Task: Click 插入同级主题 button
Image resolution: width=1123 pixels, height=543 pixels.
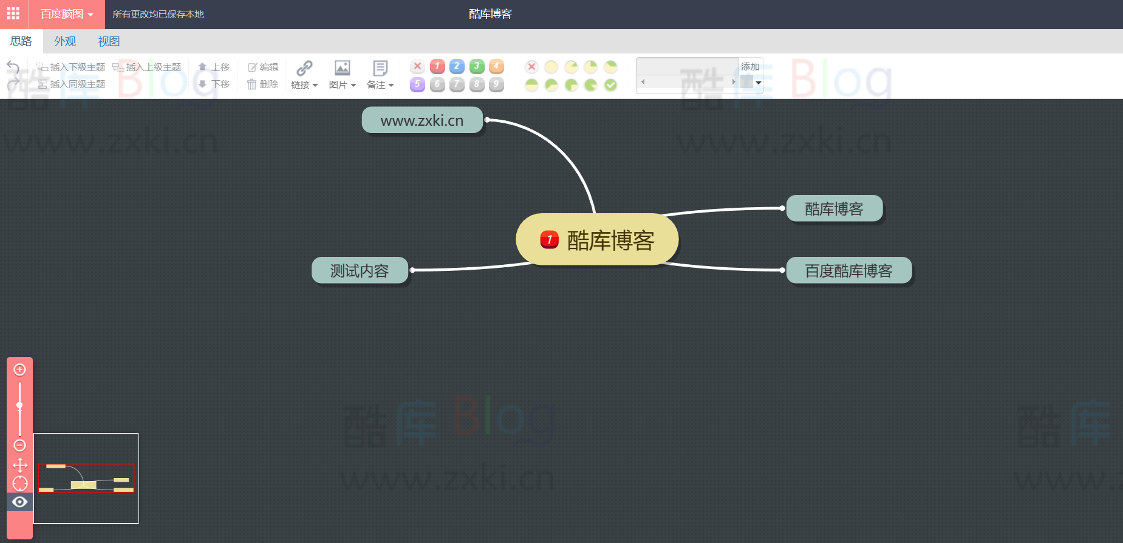Action: (71, 84)
